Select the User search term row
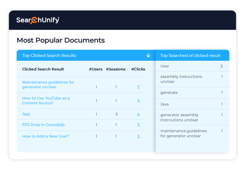Viewport: 244px width, 169px height. [193, 66]
